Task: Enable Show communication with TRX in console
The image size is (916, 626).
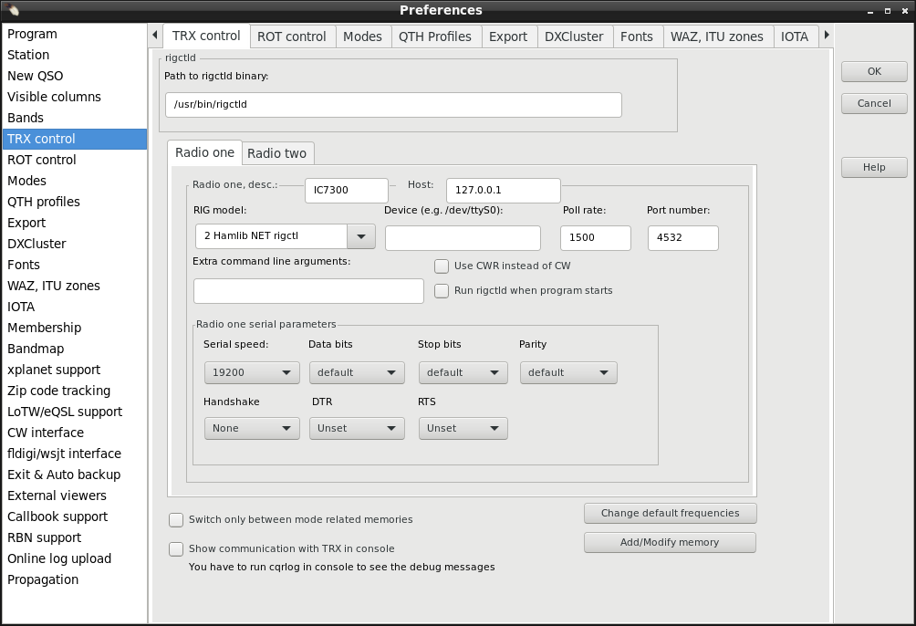Action: coord(176,548)
